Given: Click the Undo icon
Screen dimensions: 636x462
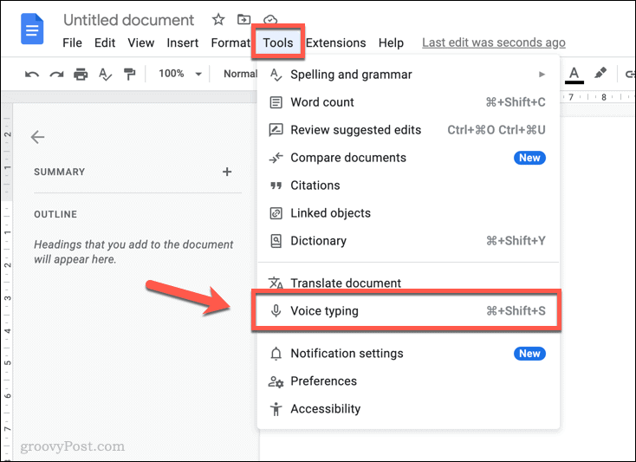Looking at the screenshot, I should [32, 75].
